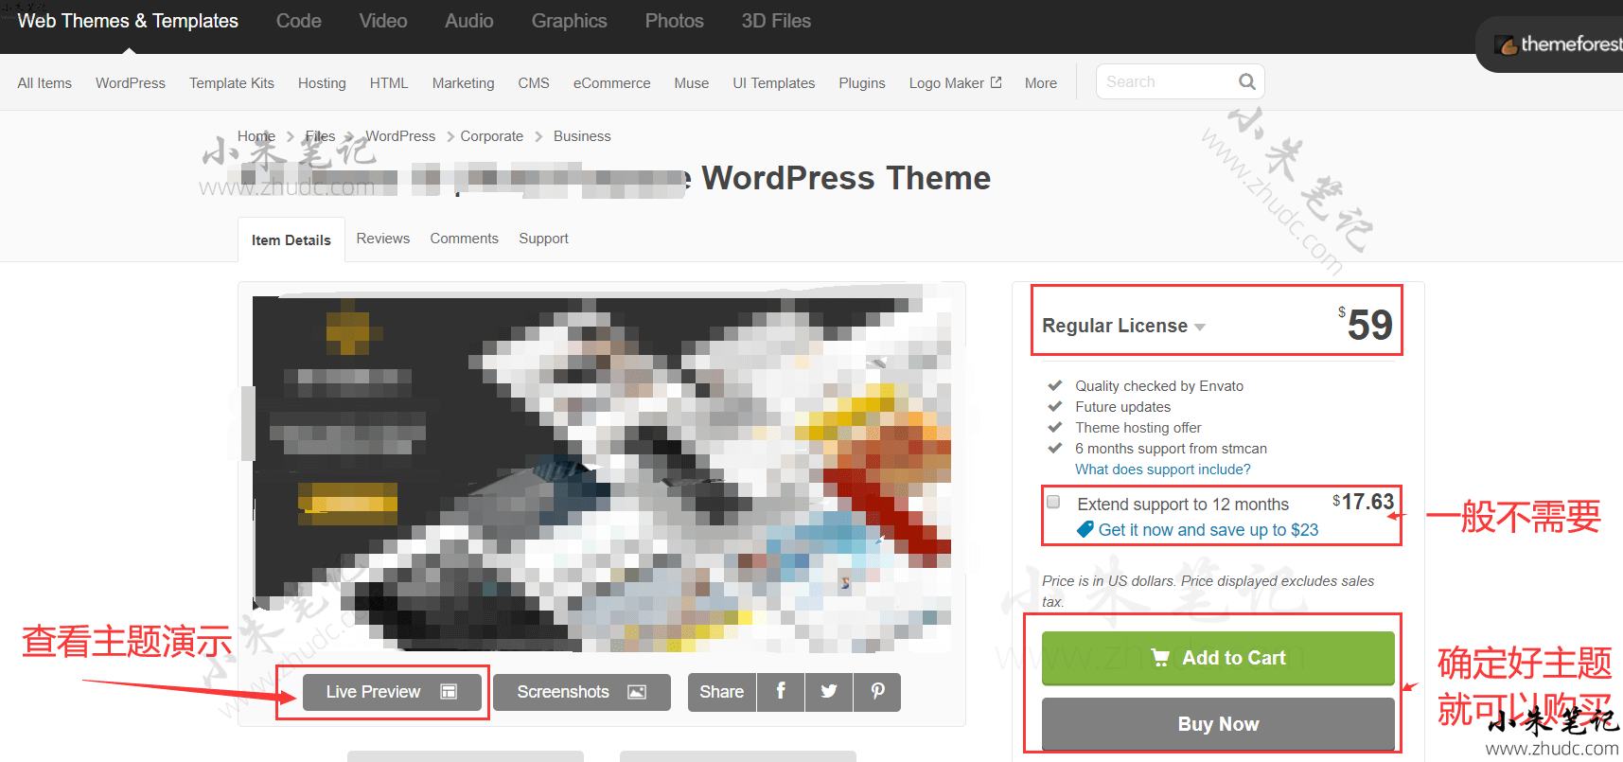1623x762 pixels.
Task: Click the theme preview thumbnail image
Action: click(x=602, y=473)
